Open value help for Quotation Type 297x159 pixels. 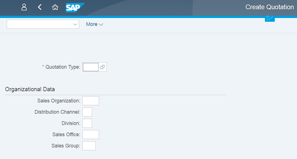pyautogui.click(x=102, y=67)
